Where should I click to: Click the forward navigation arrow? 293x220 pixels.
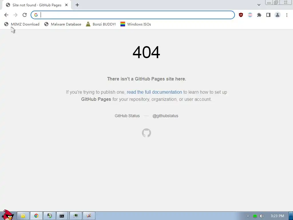click(15, 15)
